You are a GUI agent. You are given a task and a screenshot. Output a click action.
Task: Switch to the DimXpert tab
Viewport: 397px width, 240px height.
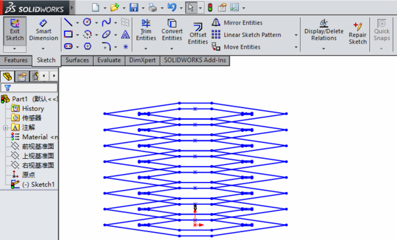[x=142, y=60]
